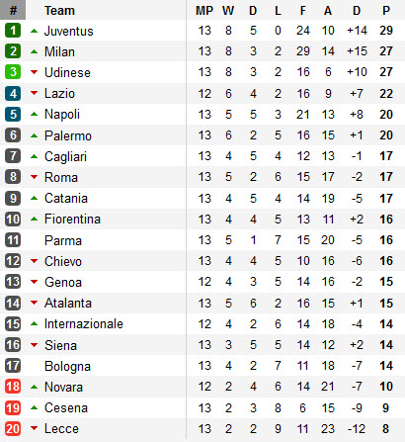Click the green up arrow next to Juventus

pos(34,31)
